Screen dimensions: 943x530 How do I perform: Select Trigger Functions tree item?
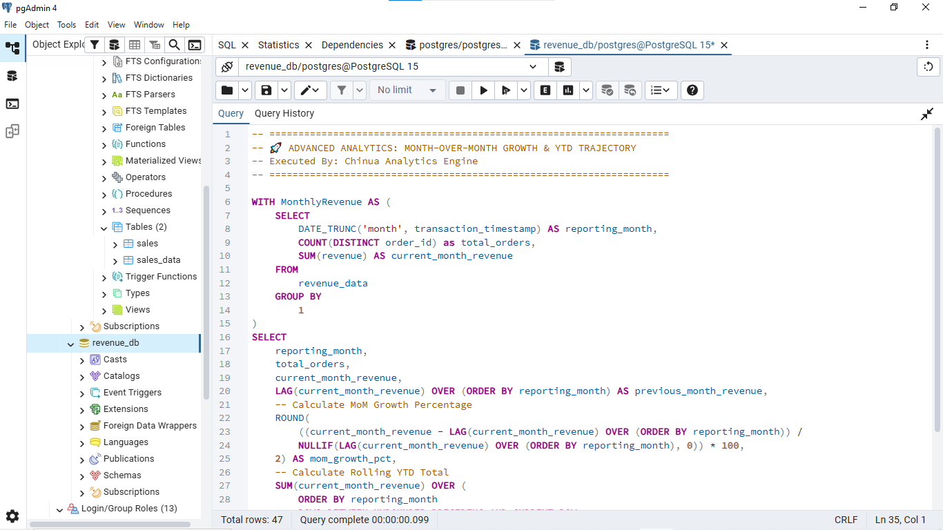161,277
